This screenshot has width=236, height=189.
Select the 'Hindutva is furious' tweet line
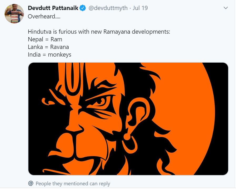tap(99, 32)
